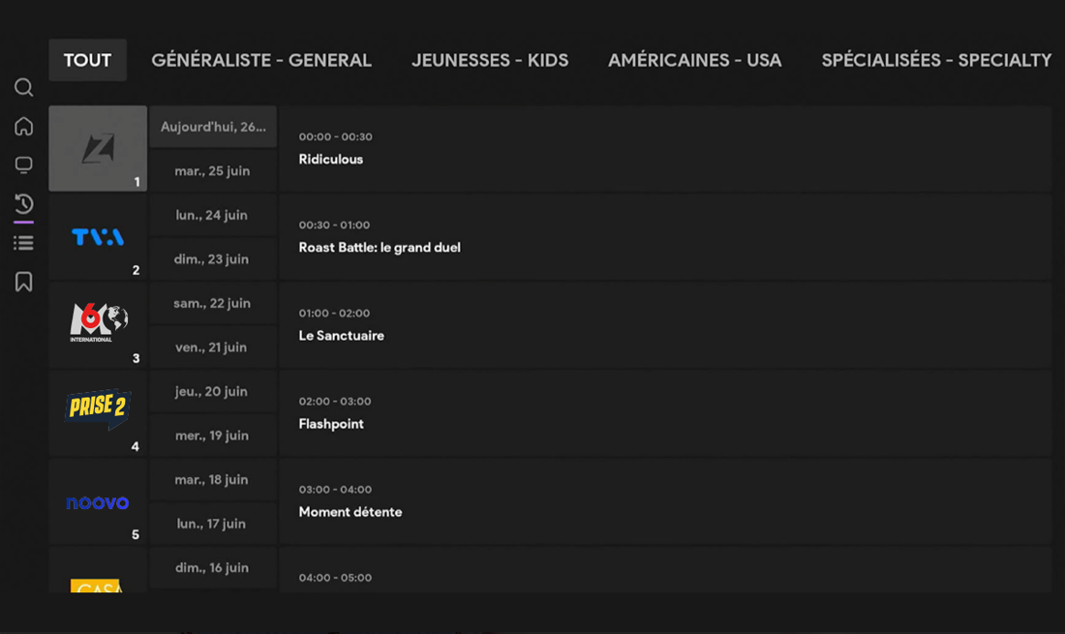Open the Flashpoint program
This screenshot has width=1065, height=634.
[666, 412]
